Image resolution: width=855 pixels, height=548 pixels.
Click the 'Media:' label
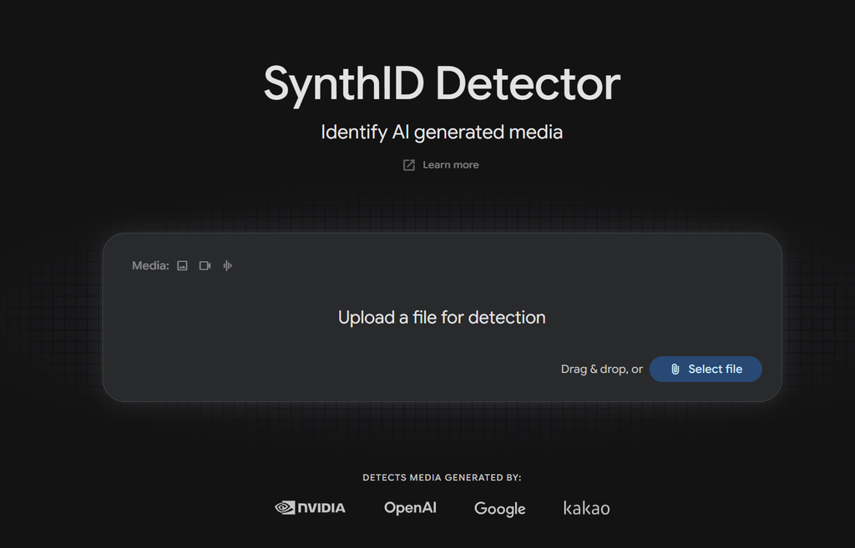[x=150, y=266]
